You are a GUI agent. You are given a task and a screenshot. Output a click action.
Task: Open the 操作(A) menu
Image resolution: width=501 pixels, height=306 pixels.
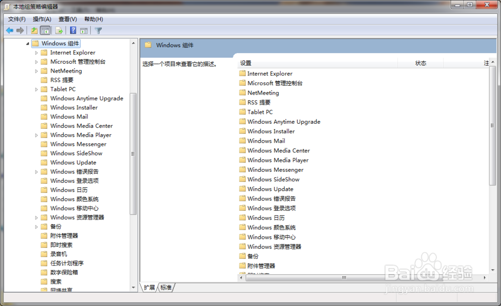pos(42,19)
